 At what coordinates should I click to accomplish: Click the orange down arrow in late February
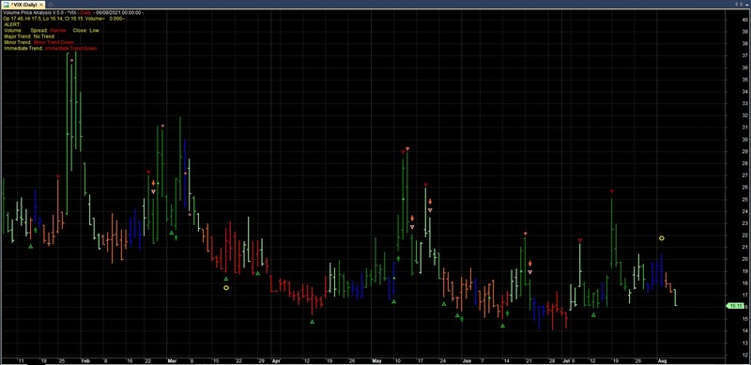click(153, 183)
